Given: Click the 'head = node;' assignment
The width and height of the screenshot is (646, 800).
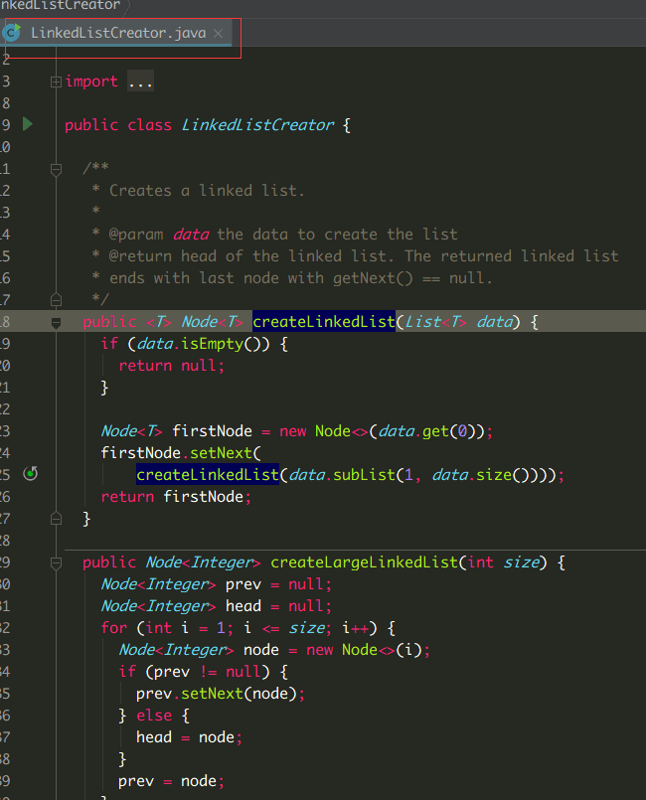Looking at the screenshot, I should pyautogui.click(x=189, y=737).
